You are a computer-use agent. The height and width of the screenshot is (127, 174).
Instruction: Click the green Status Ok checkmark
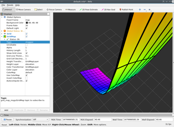(8, 39)
